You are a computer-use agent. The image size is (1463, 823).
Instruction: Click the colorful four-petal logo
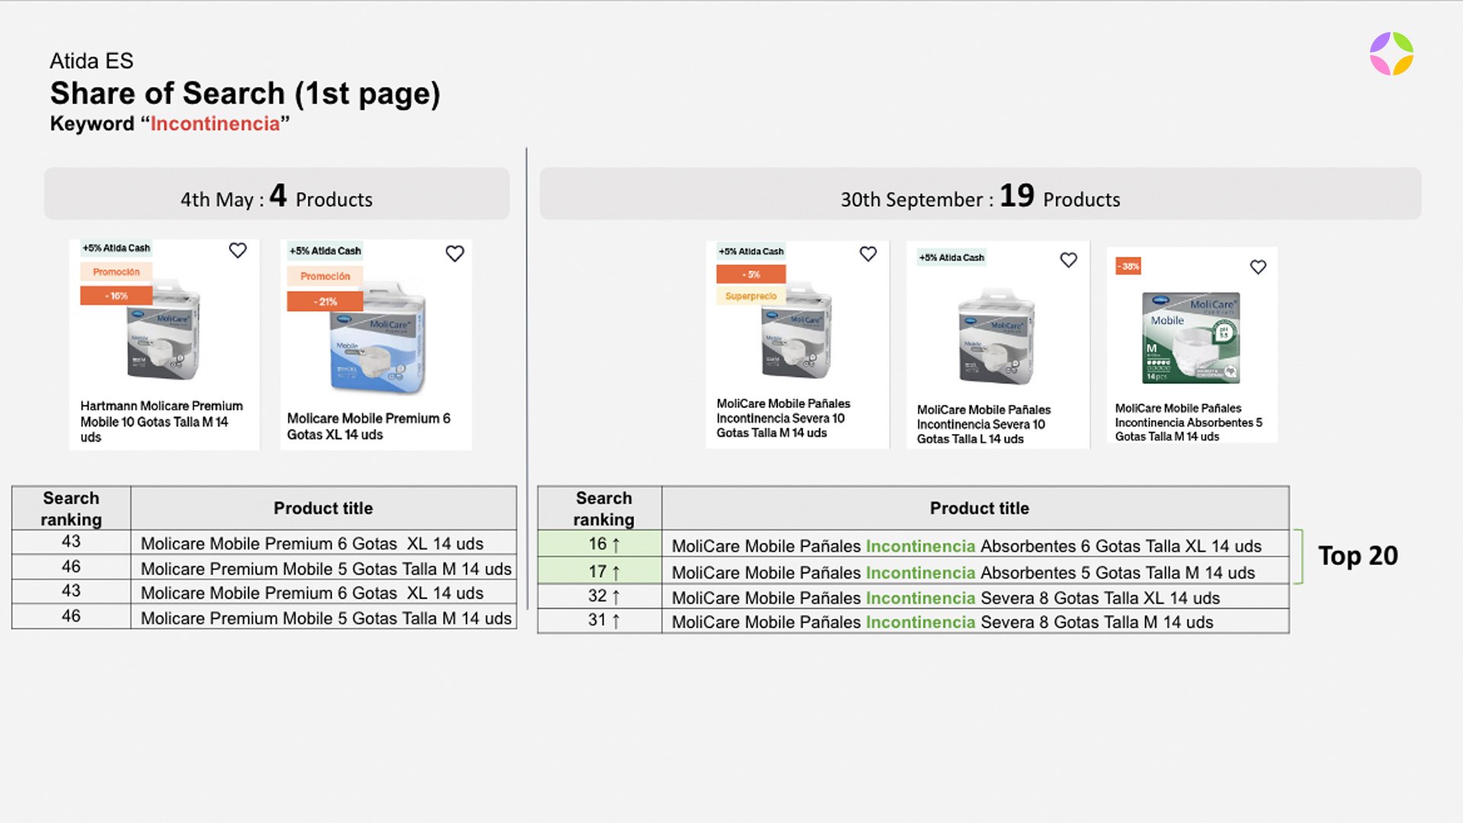point(1391,53)
